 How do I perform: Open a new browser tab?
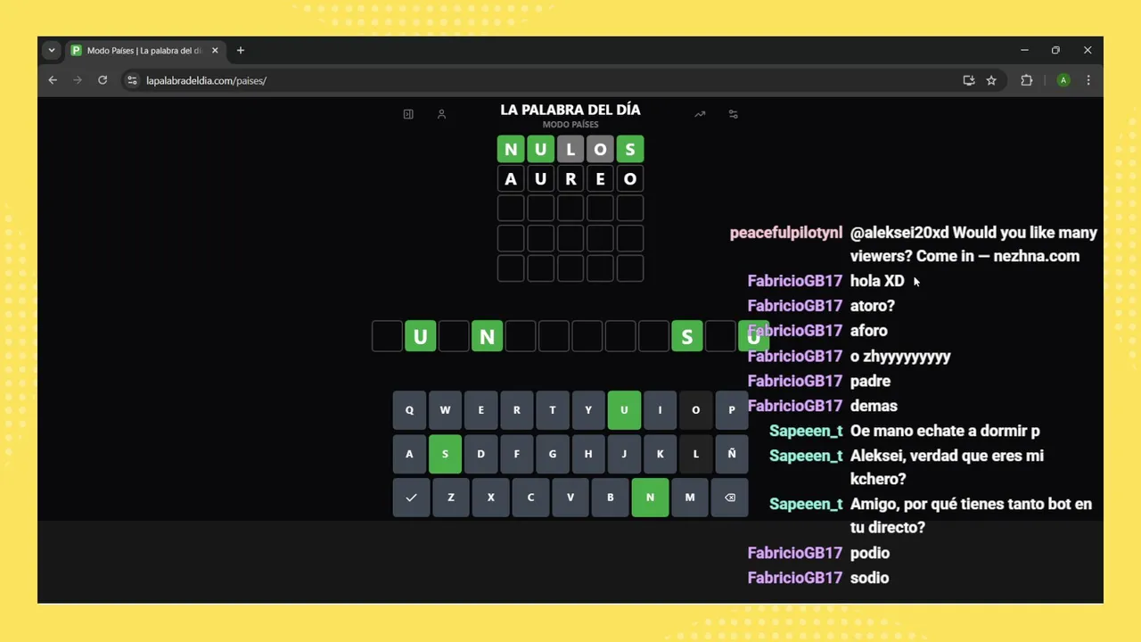[x=241, y=51]
